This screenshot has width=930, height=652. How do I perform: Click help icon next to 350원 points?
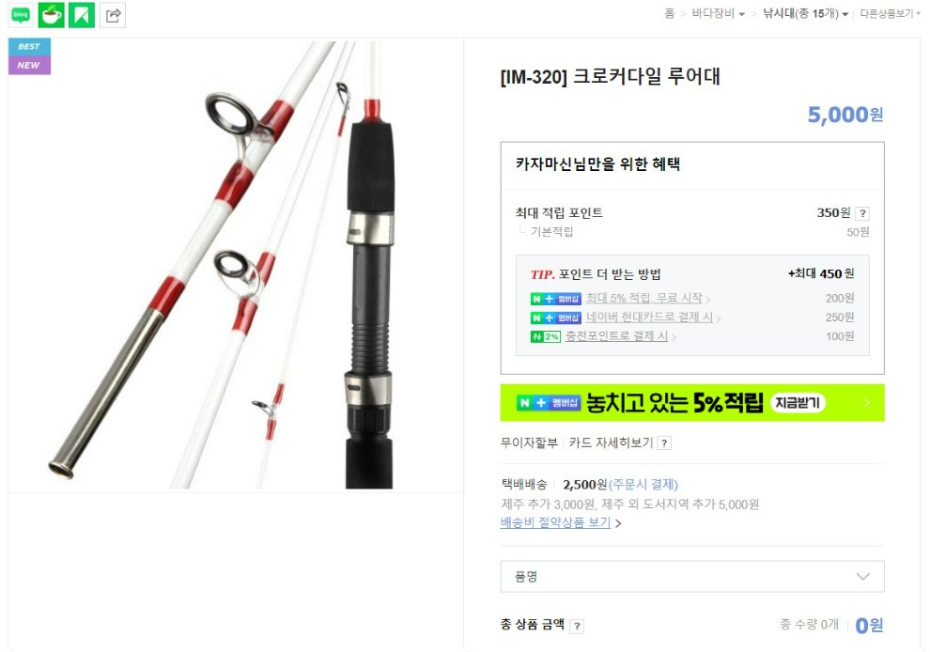pyautogui.click(x=862, y=213)
